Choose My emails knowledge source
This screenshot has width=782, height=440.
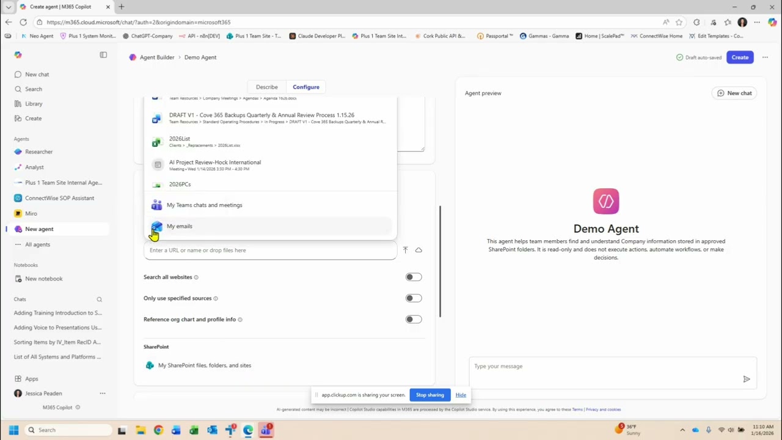pos(270,226)
